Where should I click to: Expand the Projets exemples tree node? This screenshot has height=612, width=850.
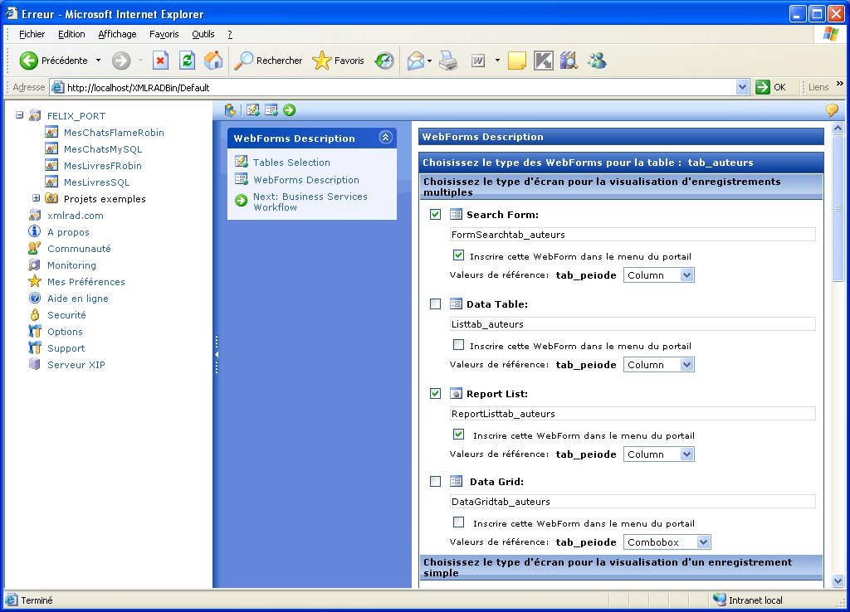37,199
